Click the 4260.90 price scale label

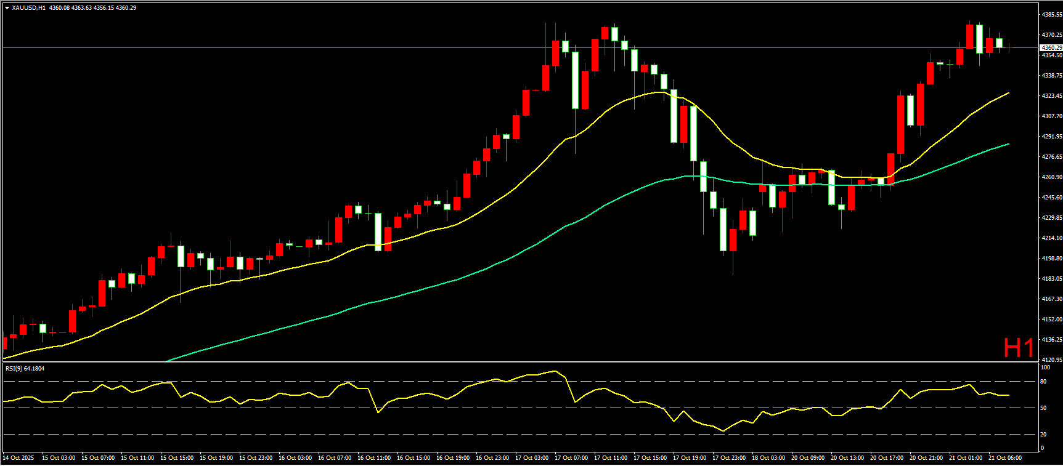[1052, 177]
